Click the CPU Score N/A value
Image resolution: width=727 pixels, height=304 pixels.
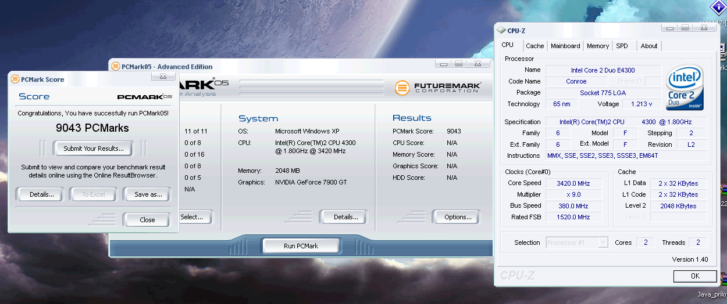pos(452,143)
